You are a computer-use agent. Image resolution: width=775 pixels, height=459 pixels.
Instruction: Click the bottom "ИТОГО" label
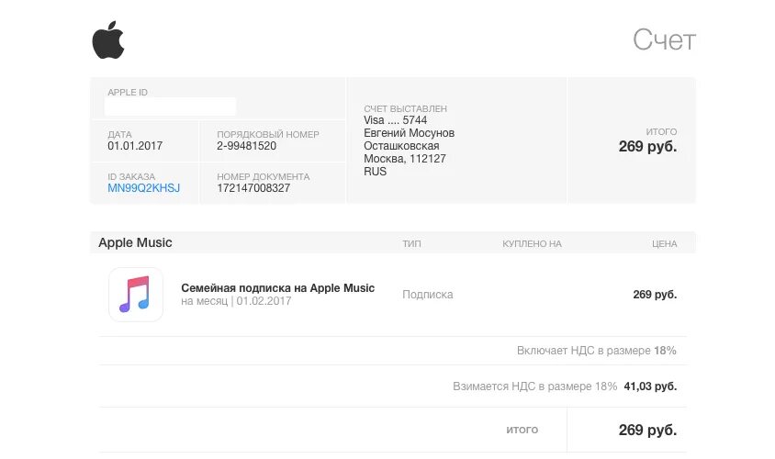[522, 430]
